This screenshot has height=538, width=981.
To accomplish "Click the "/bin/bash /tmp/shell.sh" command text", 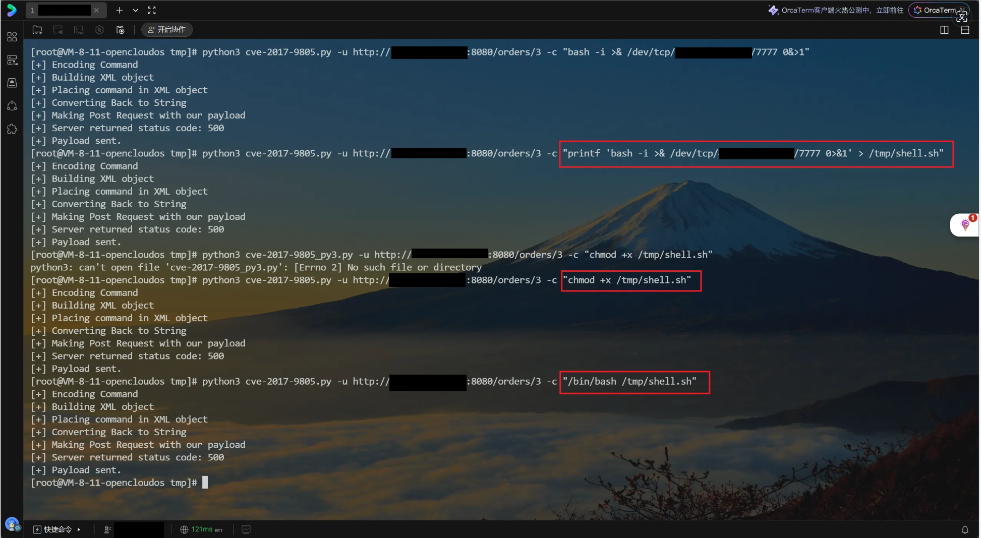I will click(x=629, y=381).
